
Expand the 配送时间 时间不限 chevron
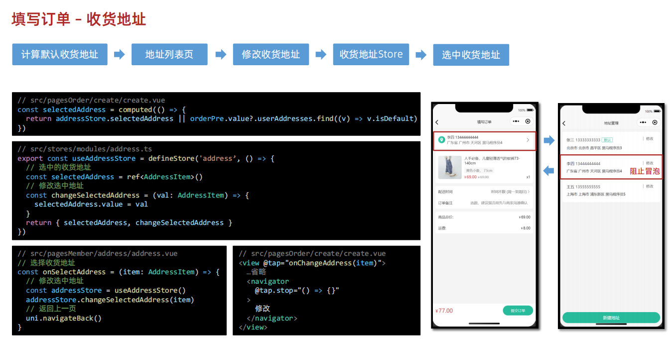point(529,192)
